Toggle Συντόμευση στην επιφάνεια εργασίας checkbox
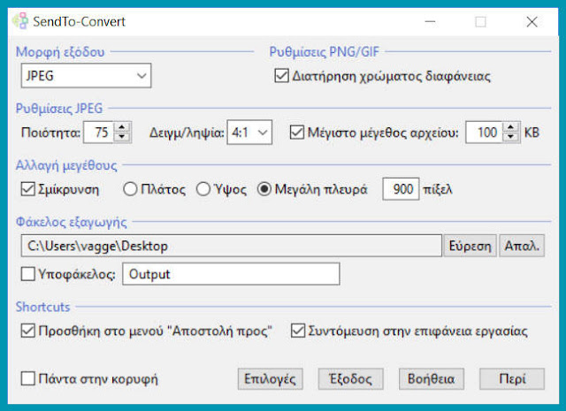 click(298, 331)
